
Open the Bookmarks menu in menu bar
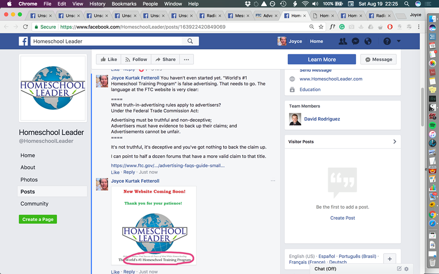point(124,4)
